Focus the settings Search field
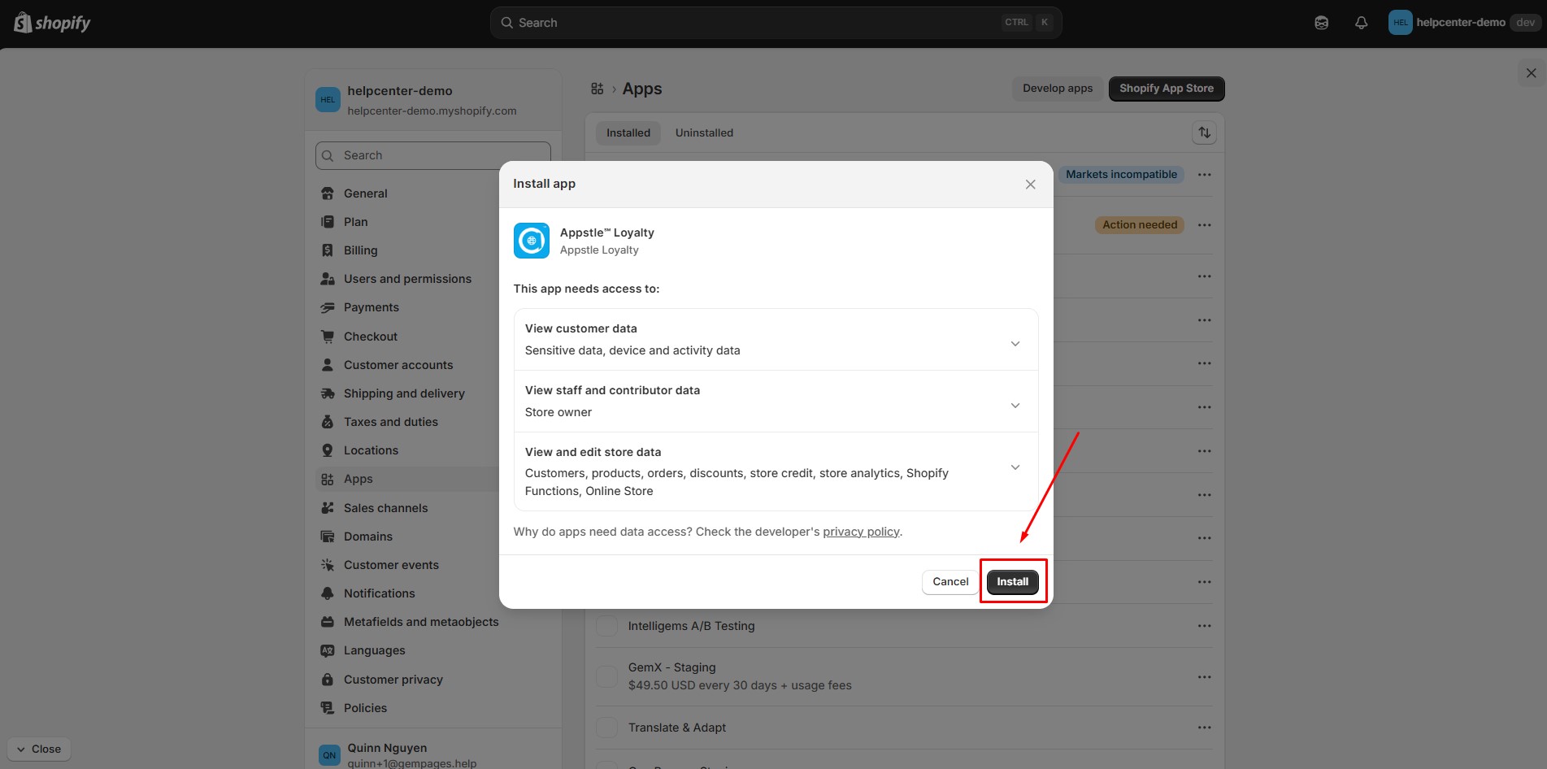The image size is (1547, 769). [x=433, y=155]
